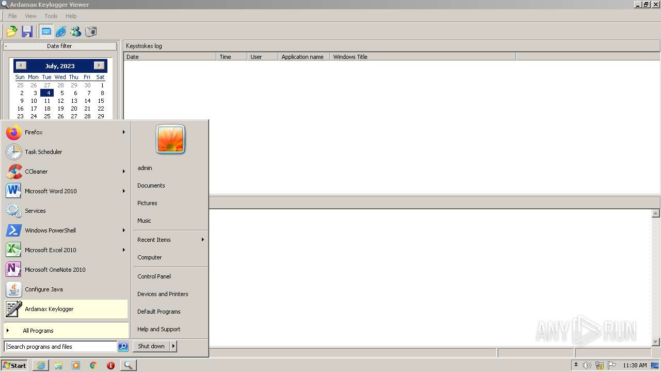This screenshot has height=372, width=661.
Task: Open Windows Media Player from taskbar
Action: [76, 365]
